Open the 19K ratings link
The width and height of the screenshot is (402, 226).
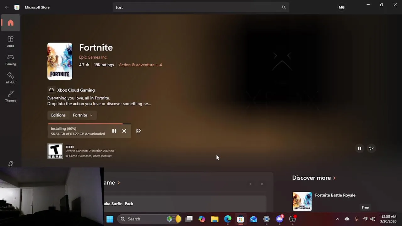[104, 65]
